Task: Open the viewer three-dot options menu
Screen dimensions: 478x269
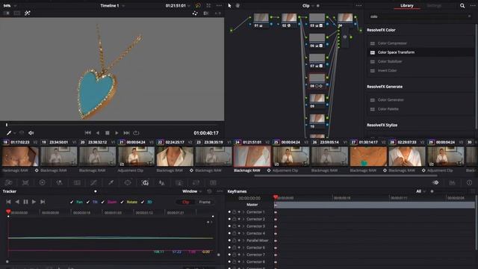Action: click(x=219, y=5)
